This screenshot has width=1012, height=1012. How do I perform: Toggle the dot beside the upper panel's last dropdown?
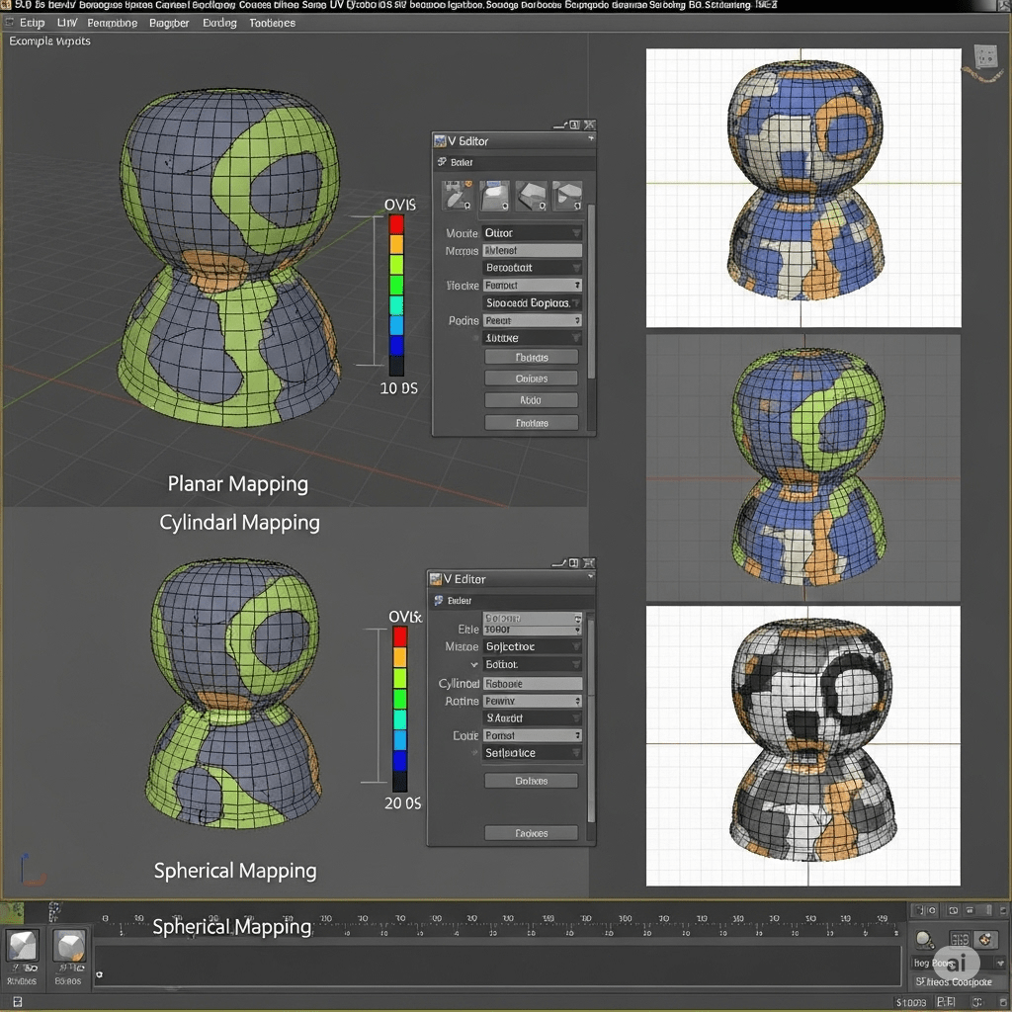point(475,338)
